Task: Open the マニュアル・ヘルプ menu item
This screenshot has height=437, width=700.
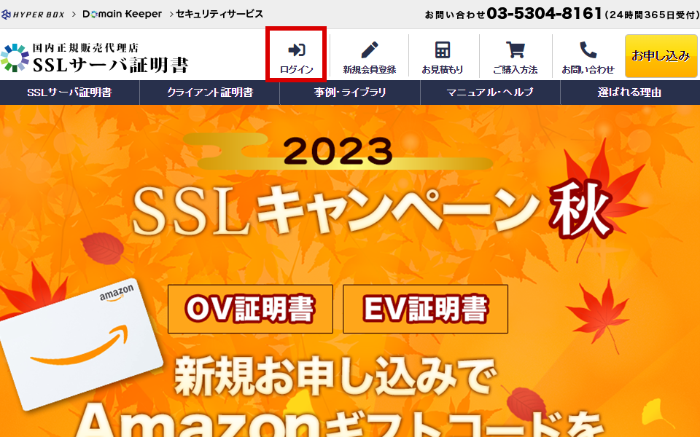Action: tap(490, 92)
